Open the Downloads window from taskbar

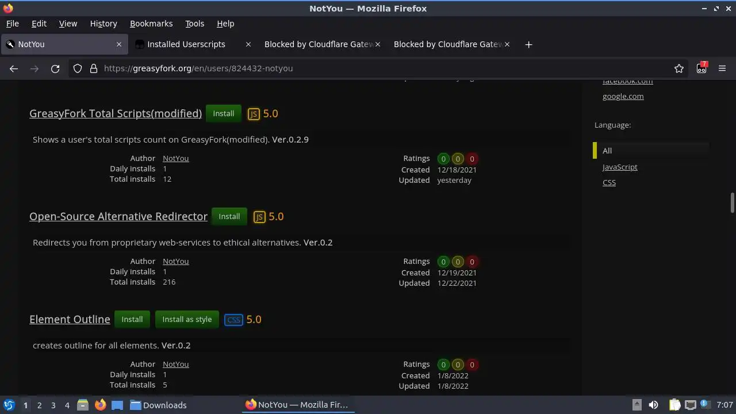158,405
